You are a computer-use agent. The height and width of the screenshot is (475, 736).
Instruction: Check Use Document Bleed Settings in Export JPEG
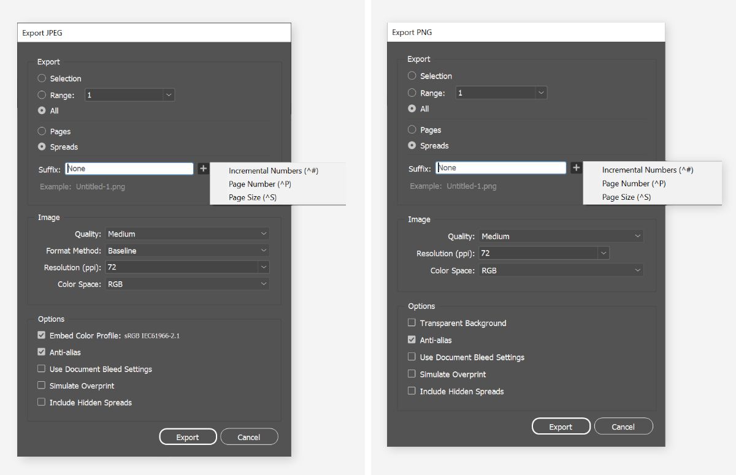(x=41, y=369)
